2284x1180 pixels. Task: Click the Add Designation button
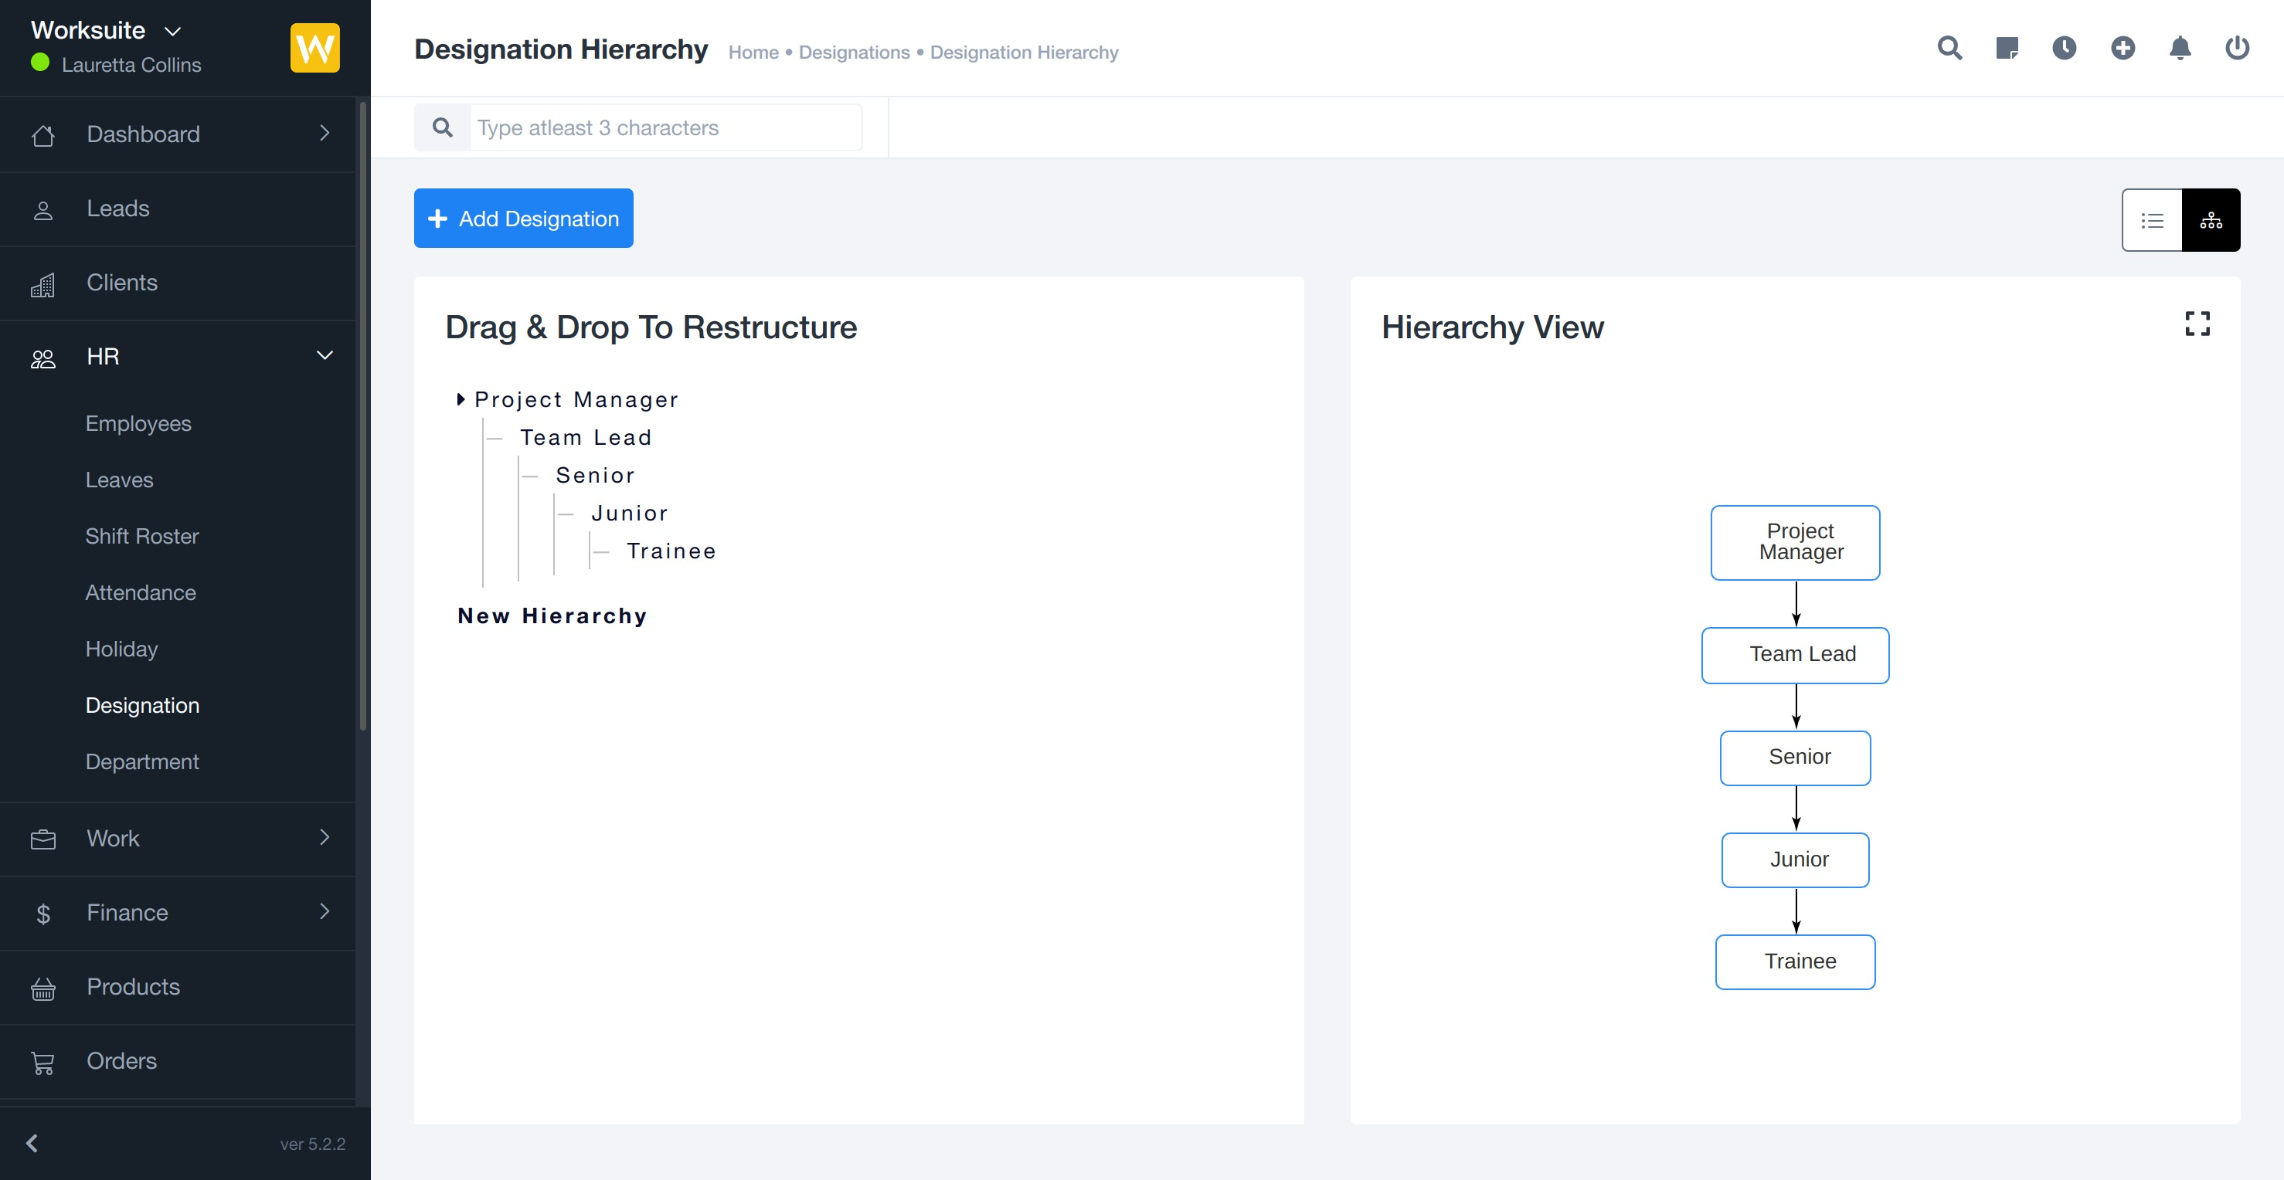(x=523, y=218)
